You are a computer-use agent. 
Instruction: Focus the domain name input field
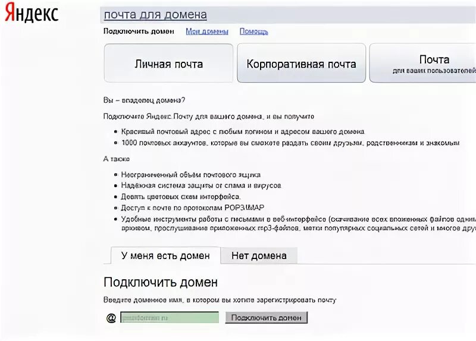tap(170, 317)
